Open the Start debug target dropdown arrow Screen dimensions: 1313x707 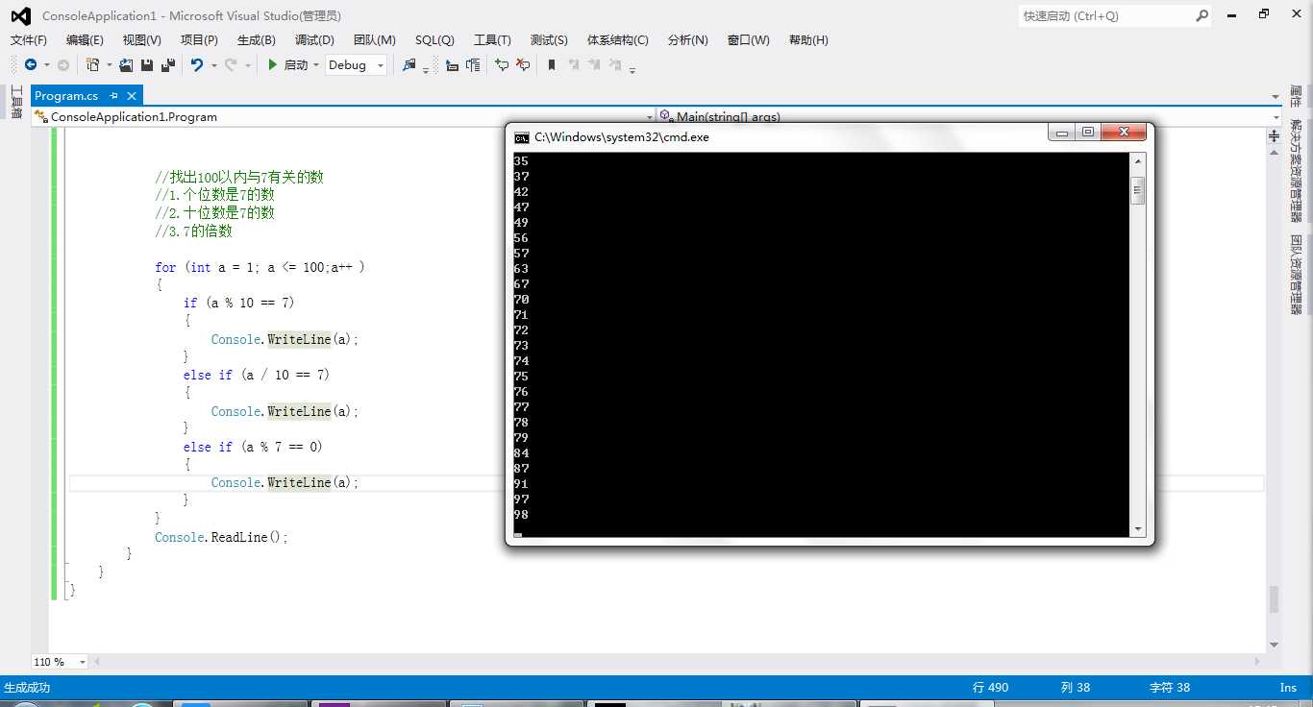coord(315,65)
